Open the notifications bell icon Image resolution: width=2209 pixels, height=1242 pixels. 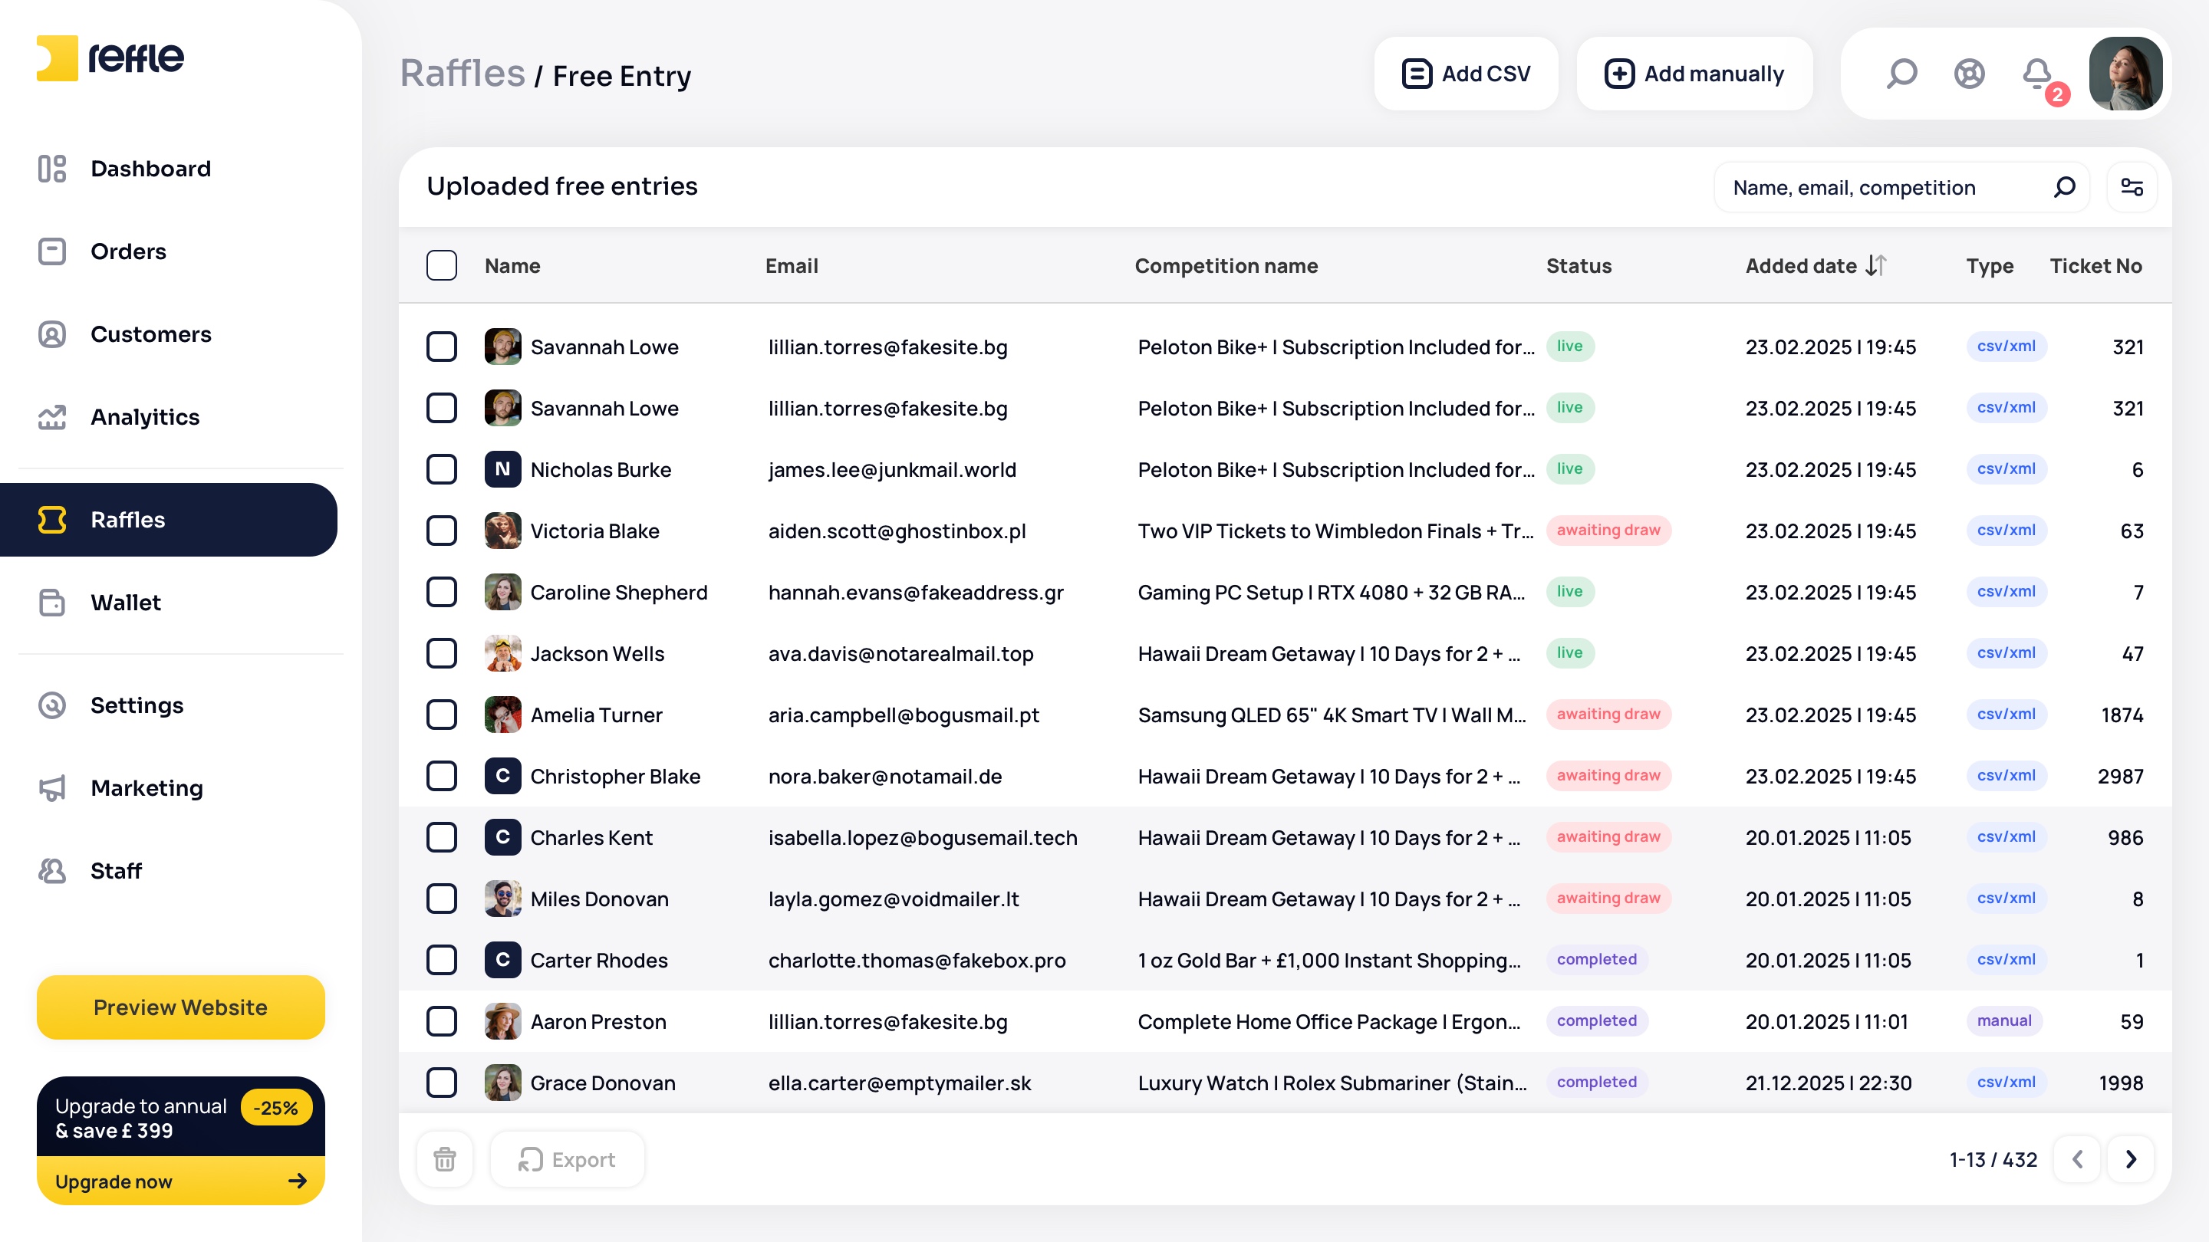coord(2037,74)
